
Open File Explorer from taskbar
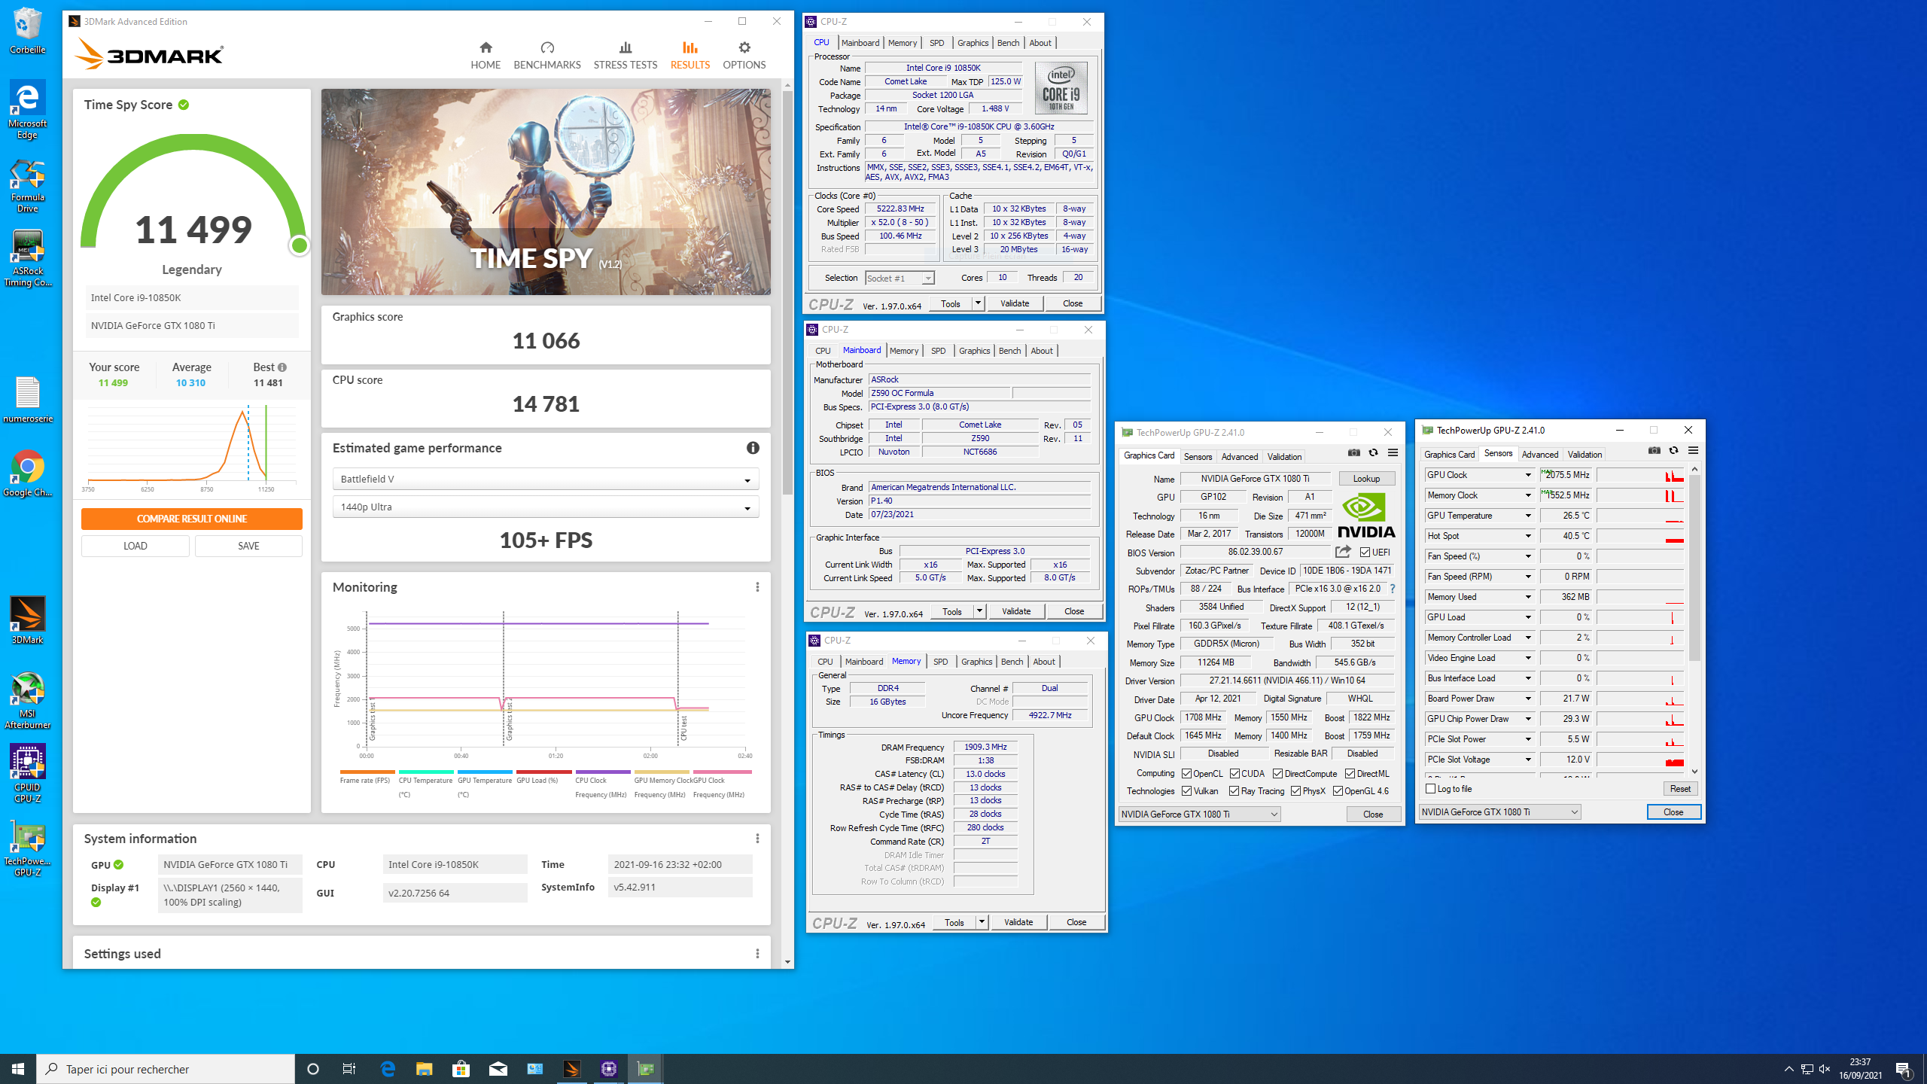click(x=424, y=1068)
